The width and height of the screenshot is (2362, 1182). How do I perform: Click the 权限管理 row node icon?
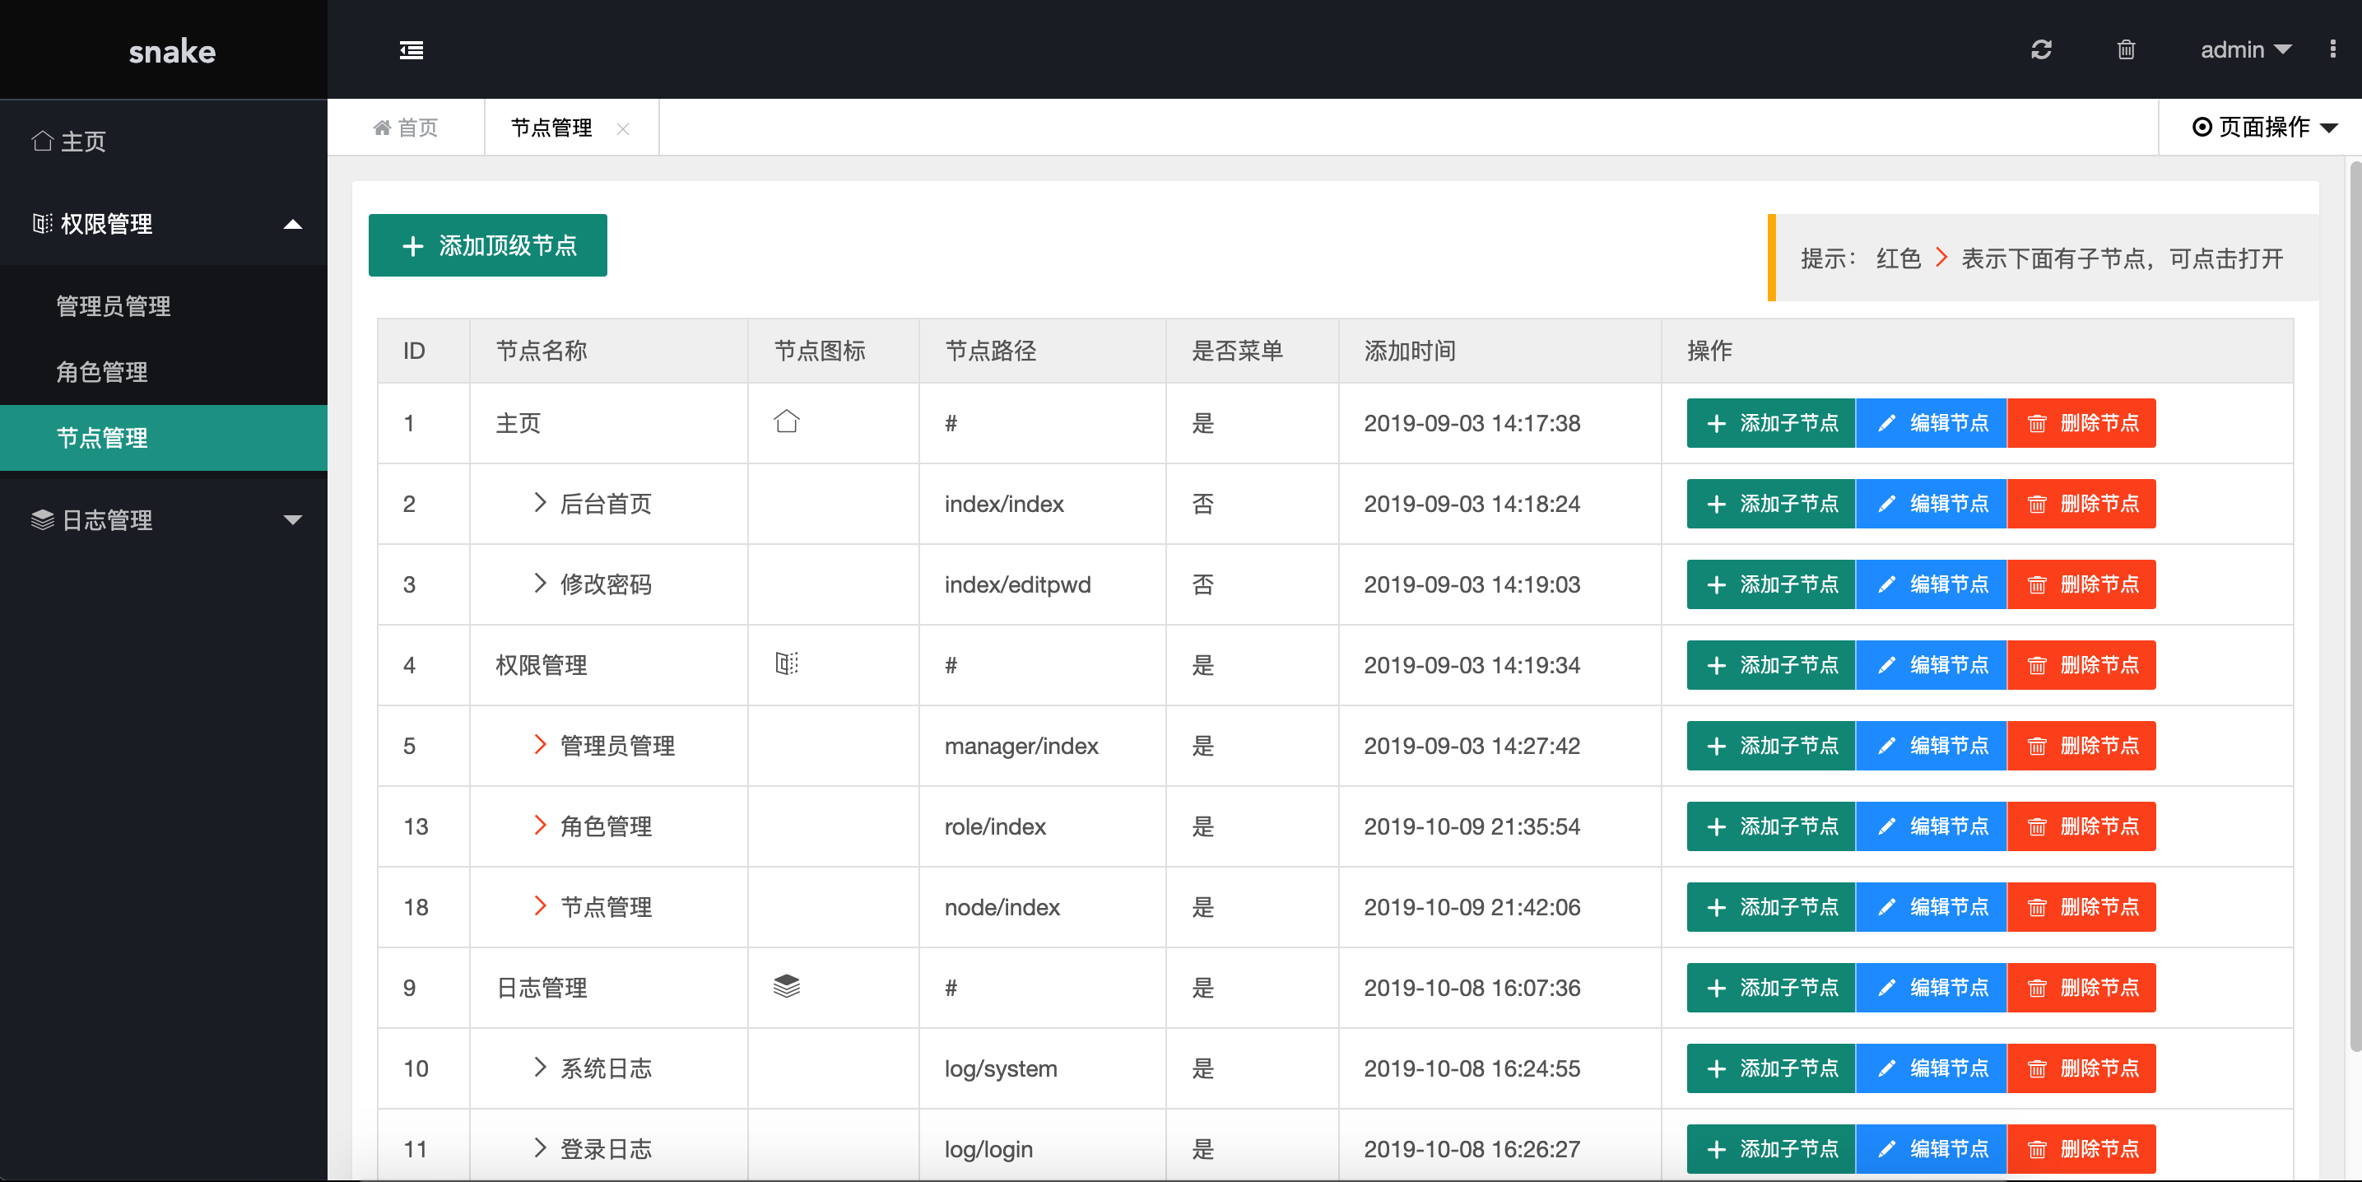787,664
